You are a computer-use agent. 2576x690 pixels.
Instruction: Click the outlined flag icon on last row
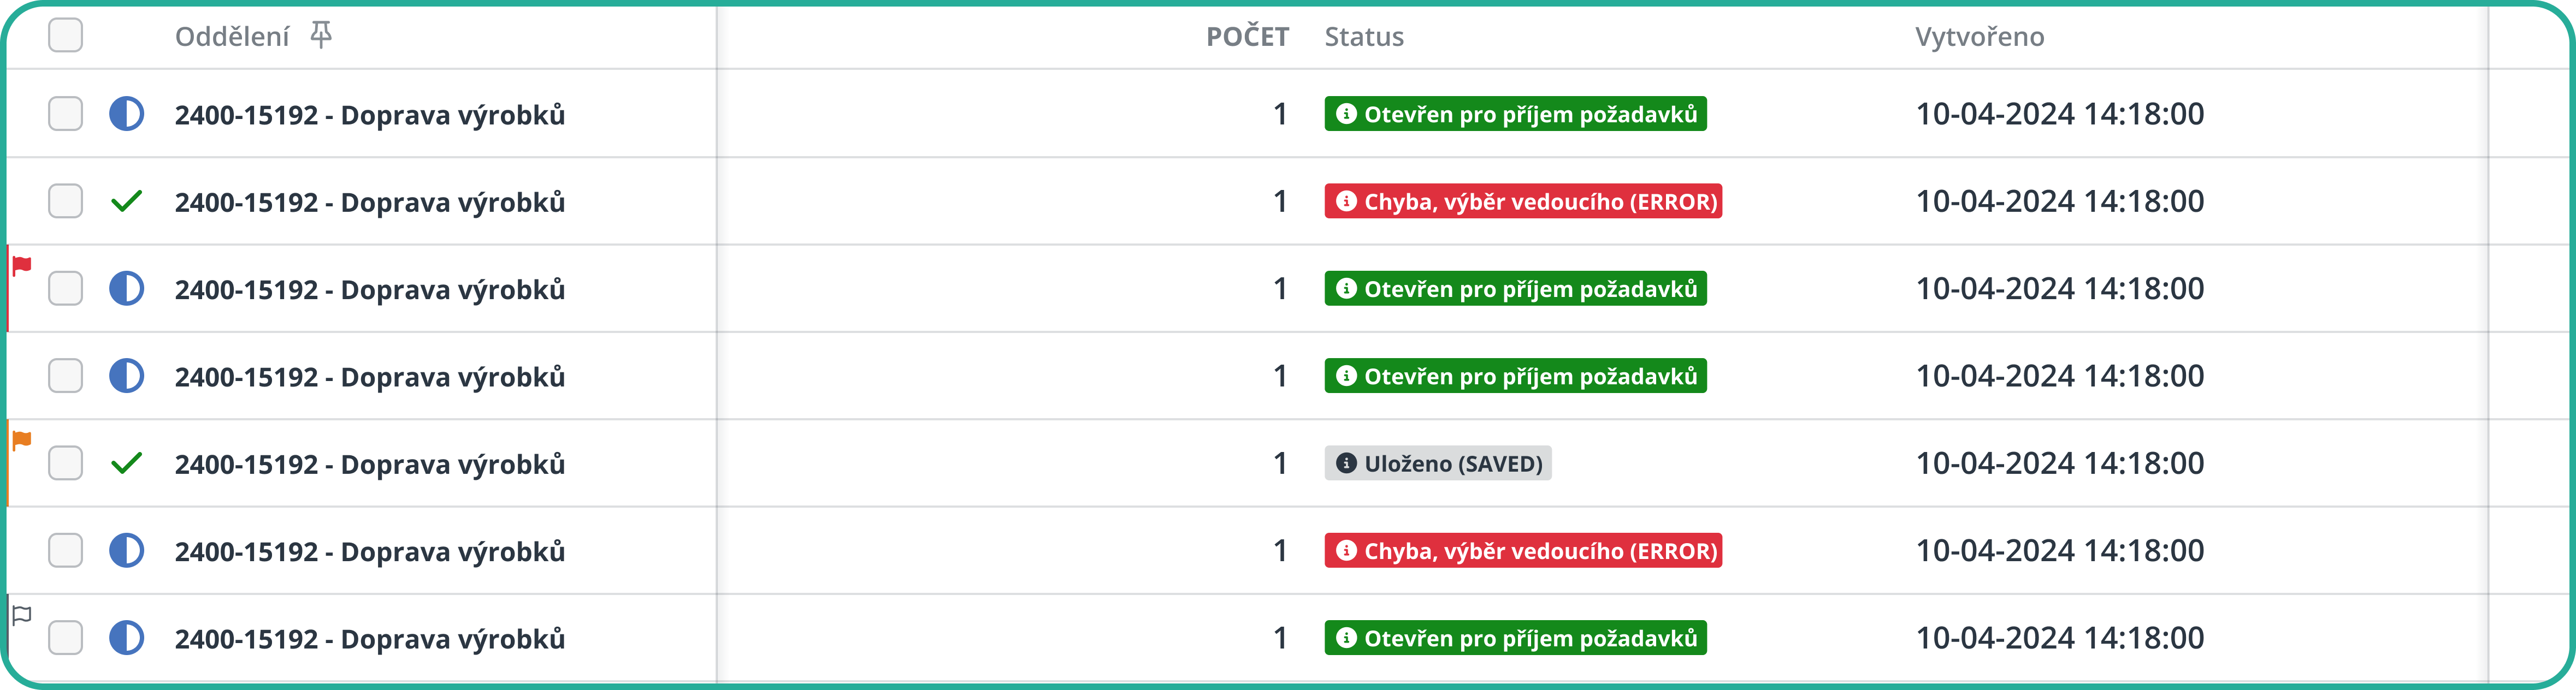point(22,615)
